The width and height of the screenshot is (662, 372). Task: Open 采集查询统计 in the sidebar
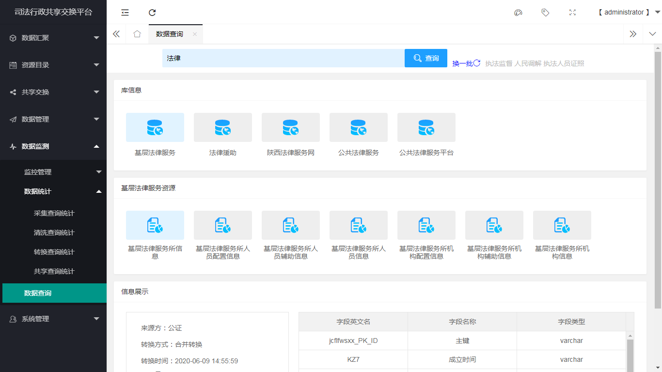[54, 213]
